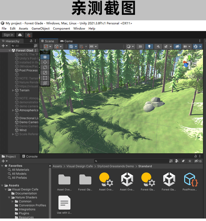
Task: Click the Project search field
Action: [x=131, y=161]
